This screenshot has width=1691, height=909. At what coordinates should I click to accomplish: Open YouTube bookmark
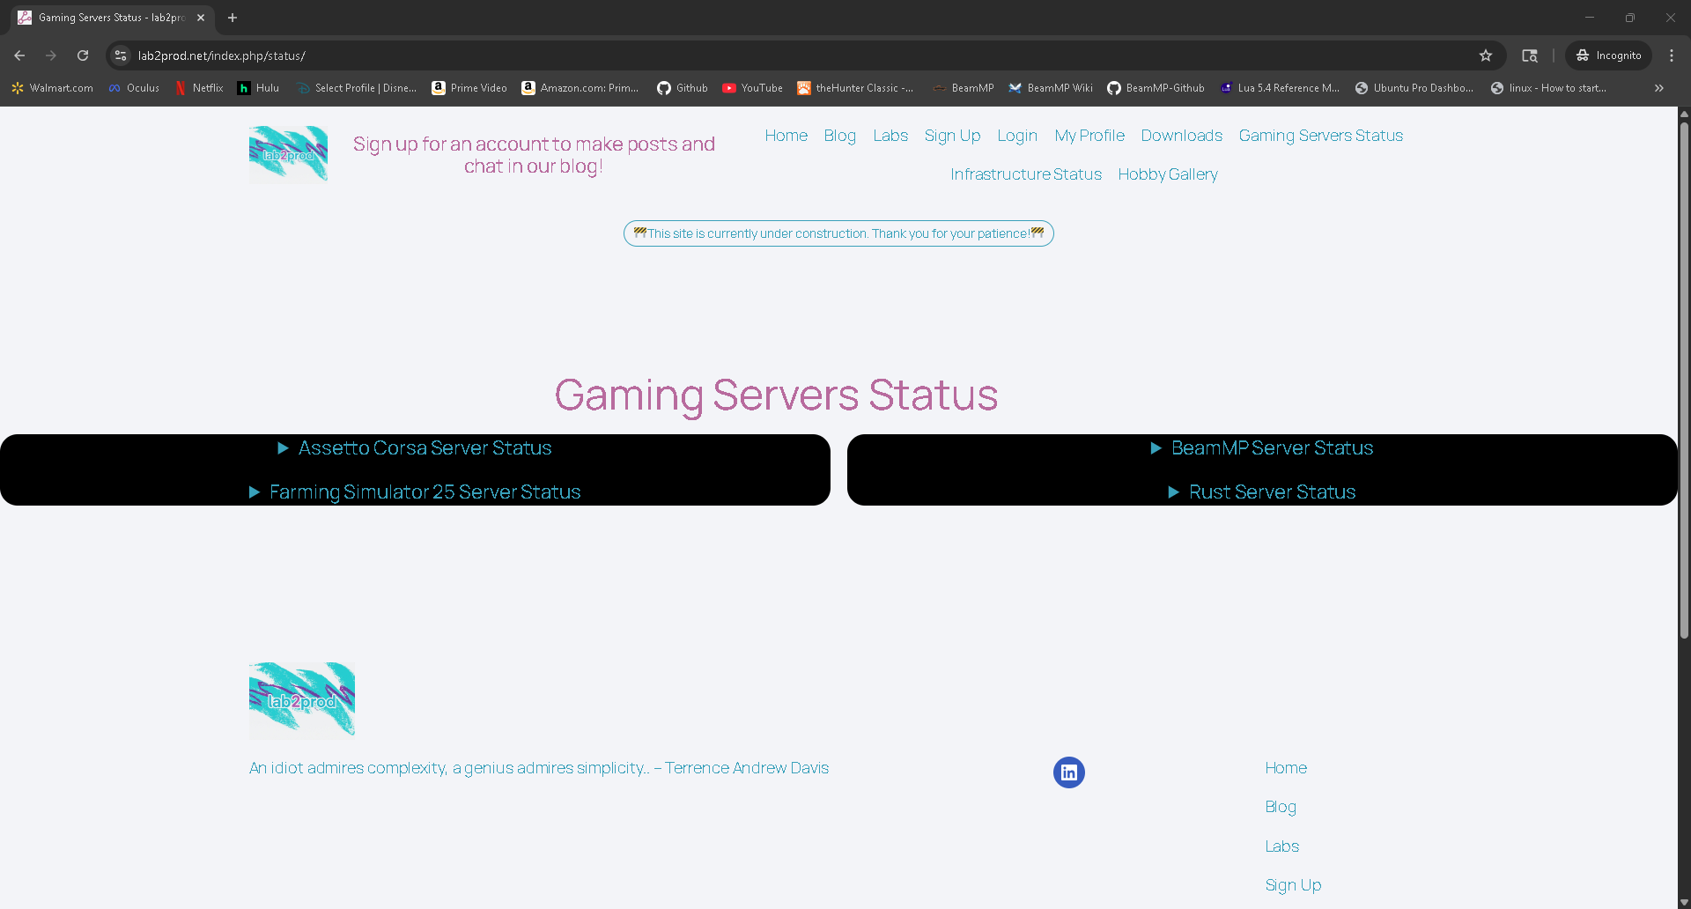753,88
